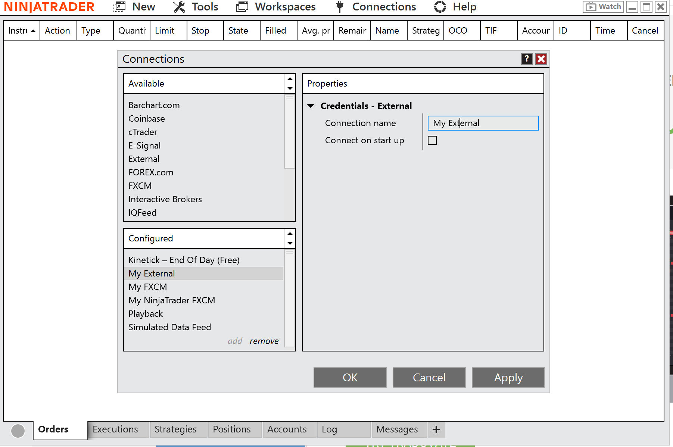Open the Tools menu
This screenshot has height=447, width=673.
point(196,7)
